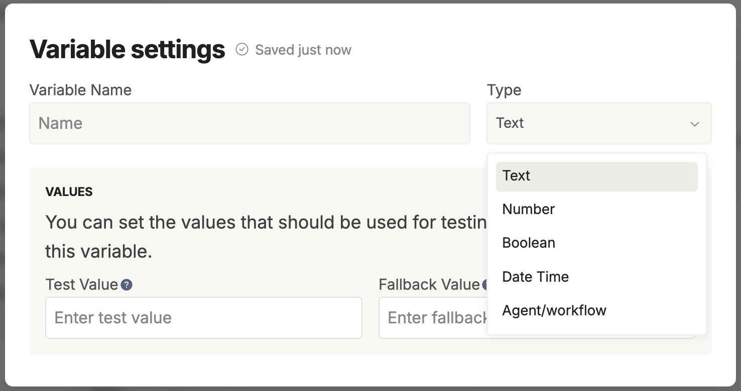Click the VALUES section header
Viewport: 741px width, 391px height.
point(69,191)
